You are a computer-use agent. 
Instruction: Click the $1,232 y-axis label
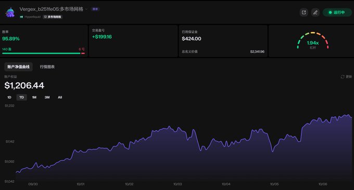point(9,105)
